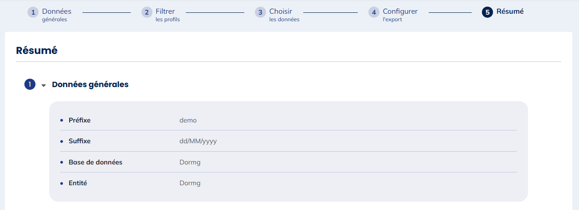579x210 pixels.
Task: Click the Base de données row label
Action: coord(95,162)
